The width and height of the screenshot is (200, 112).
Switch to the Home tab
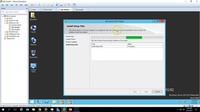(34, 10)
